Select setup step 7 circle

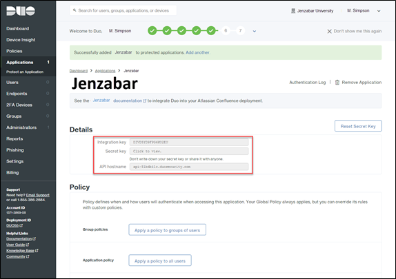click(x=240, y=31)
